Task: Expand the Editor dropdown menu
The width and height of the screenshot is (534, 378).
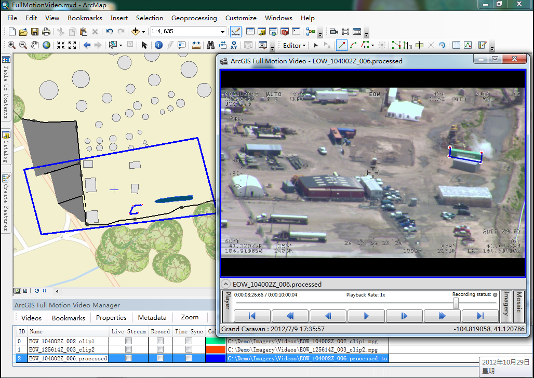Action: tap(294, 45)
